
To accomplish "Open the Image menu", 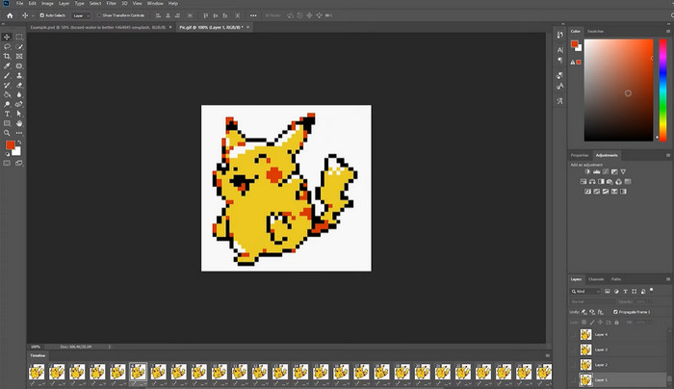I will point(47,4).
